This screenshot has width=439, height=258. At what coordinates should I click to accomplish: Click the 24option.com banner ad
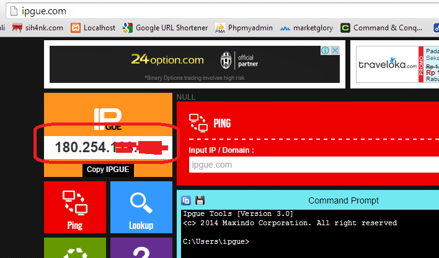(195, 64)
